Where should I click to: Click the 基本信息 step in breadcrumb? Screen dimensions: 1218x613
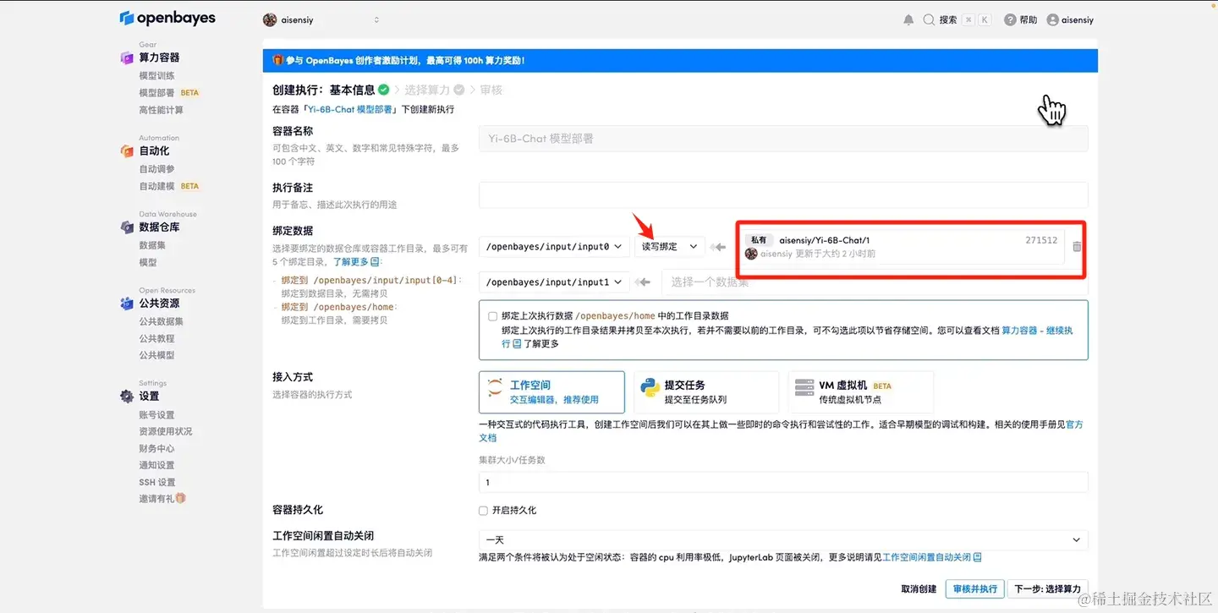[352, 90]
